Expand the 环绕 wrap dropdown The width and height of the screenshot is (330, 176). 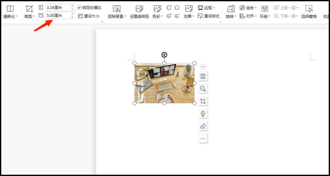(269, 17)
